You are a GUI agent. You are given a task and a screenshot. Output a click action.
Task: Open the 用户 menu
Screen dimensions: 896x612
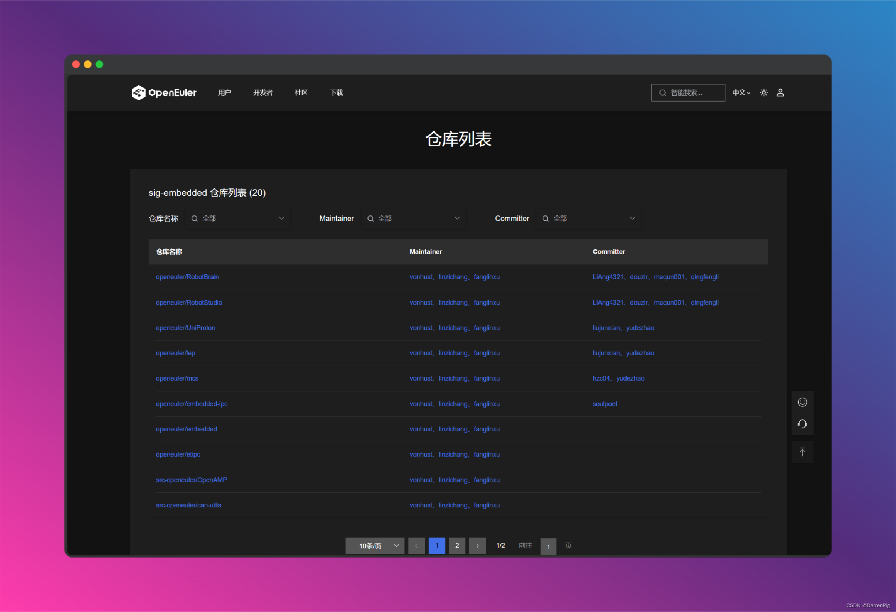point(224,93)
